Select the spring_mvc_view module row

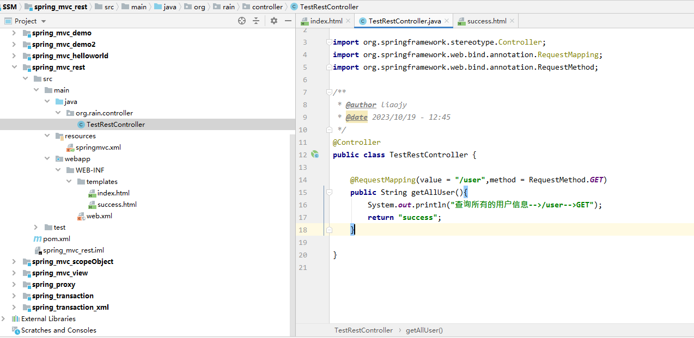coord(60,273)
